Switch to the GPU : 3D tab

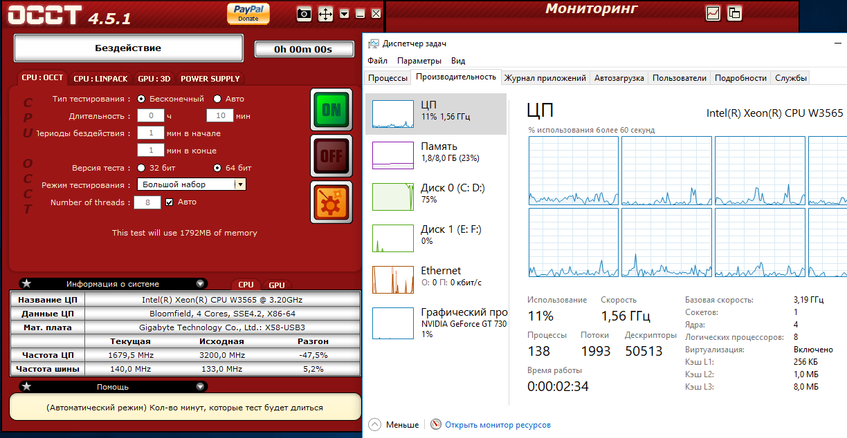point(154,79)
